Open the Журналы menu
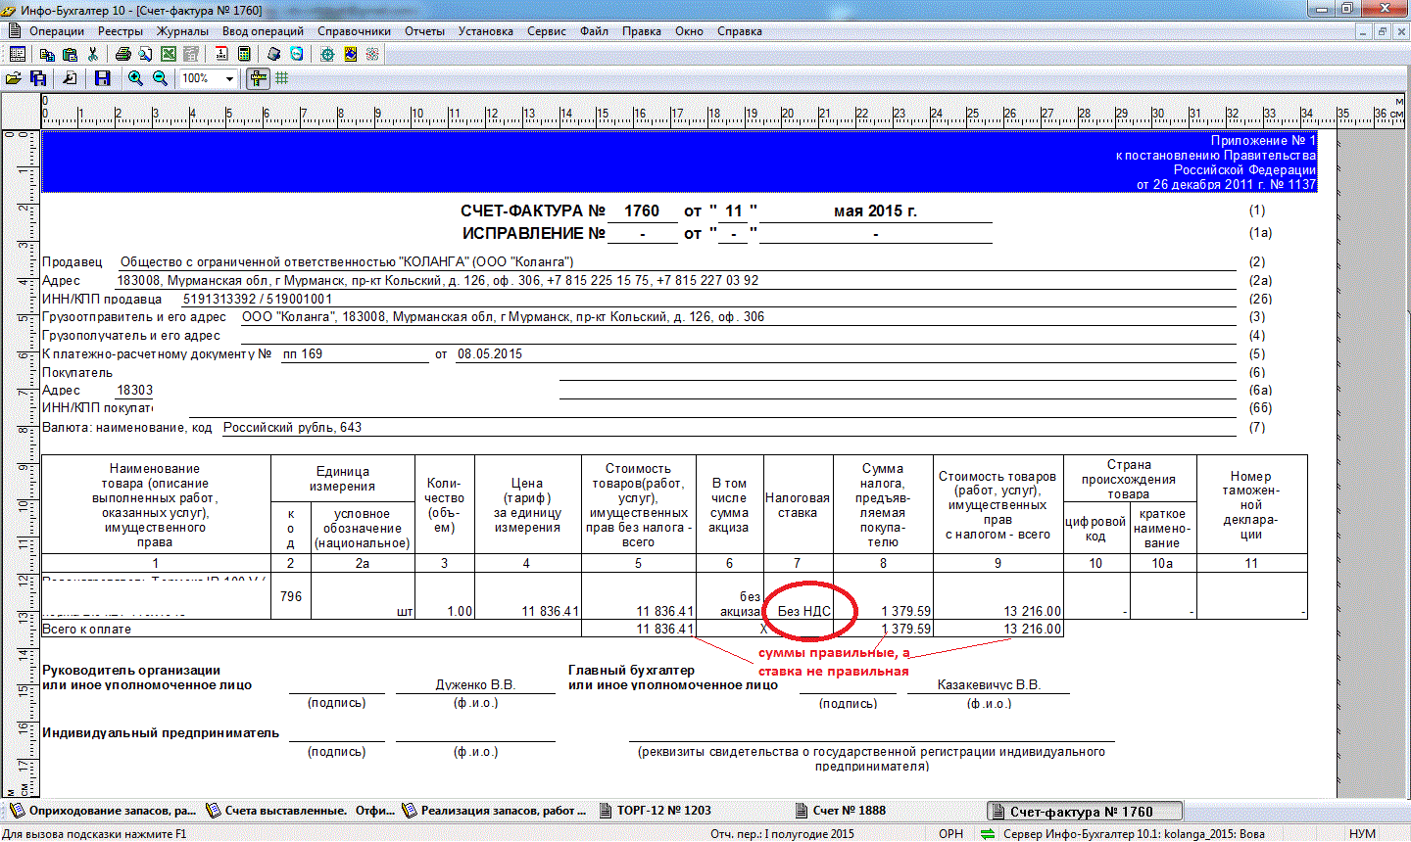Image resolution: width=1411 pixels, height=842 pixels. [182, 31]
